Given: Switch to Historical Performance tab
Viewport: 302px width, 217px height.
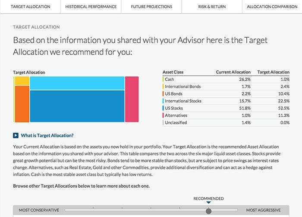Looking at the screenshot, I should click(x=91, y=6).
